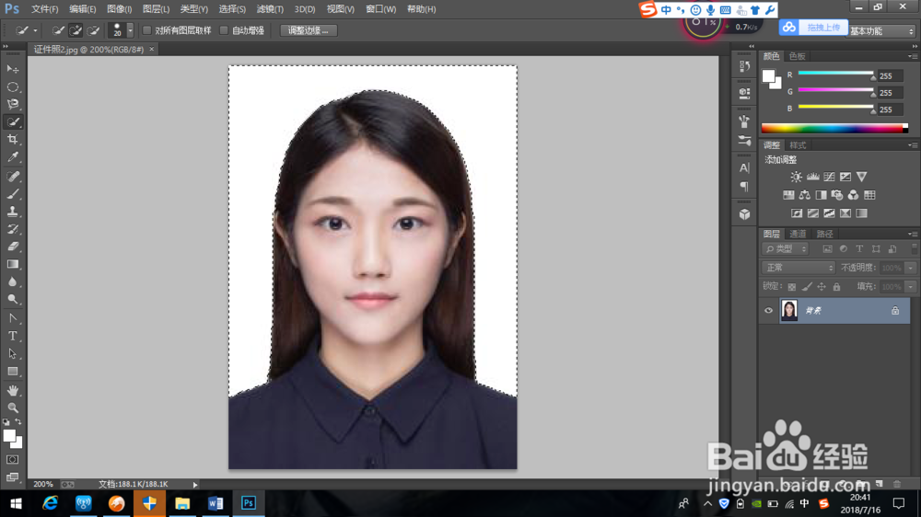Click toolbox foreground color swatch
921x517 pixels.
pyautogui.click(x=9, y=436)
